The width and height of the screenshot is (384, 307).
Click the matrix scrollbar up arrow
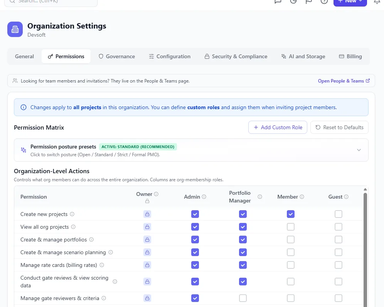[x=365, y=189]
